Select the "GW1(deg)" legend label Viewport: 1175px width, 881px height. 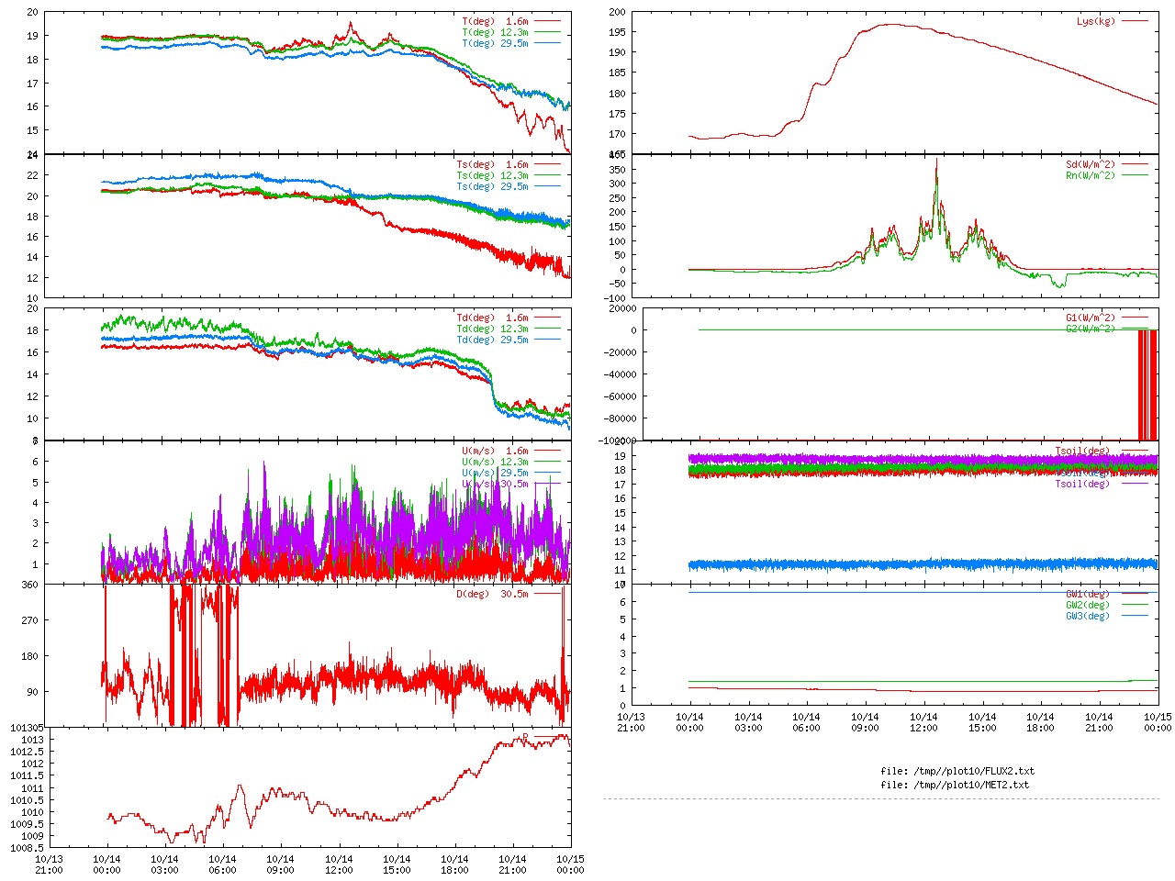1088,594
